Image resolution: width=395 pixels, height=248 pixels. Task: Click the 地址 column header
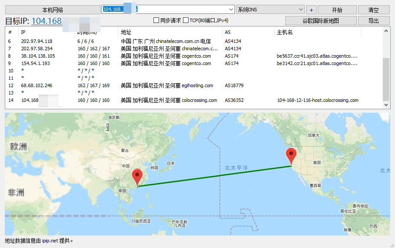(170, 32)
